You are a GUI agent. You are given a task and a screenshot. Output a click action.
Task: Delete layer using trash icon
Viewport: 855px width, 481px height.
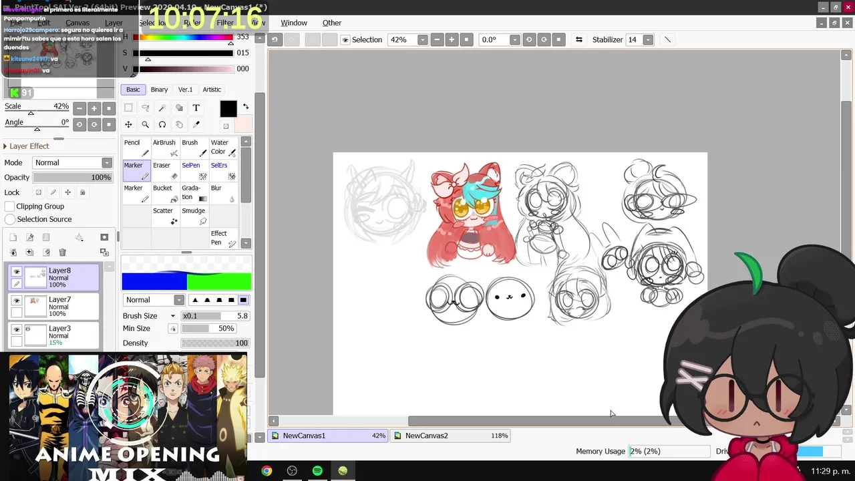(x=62, y=252)
